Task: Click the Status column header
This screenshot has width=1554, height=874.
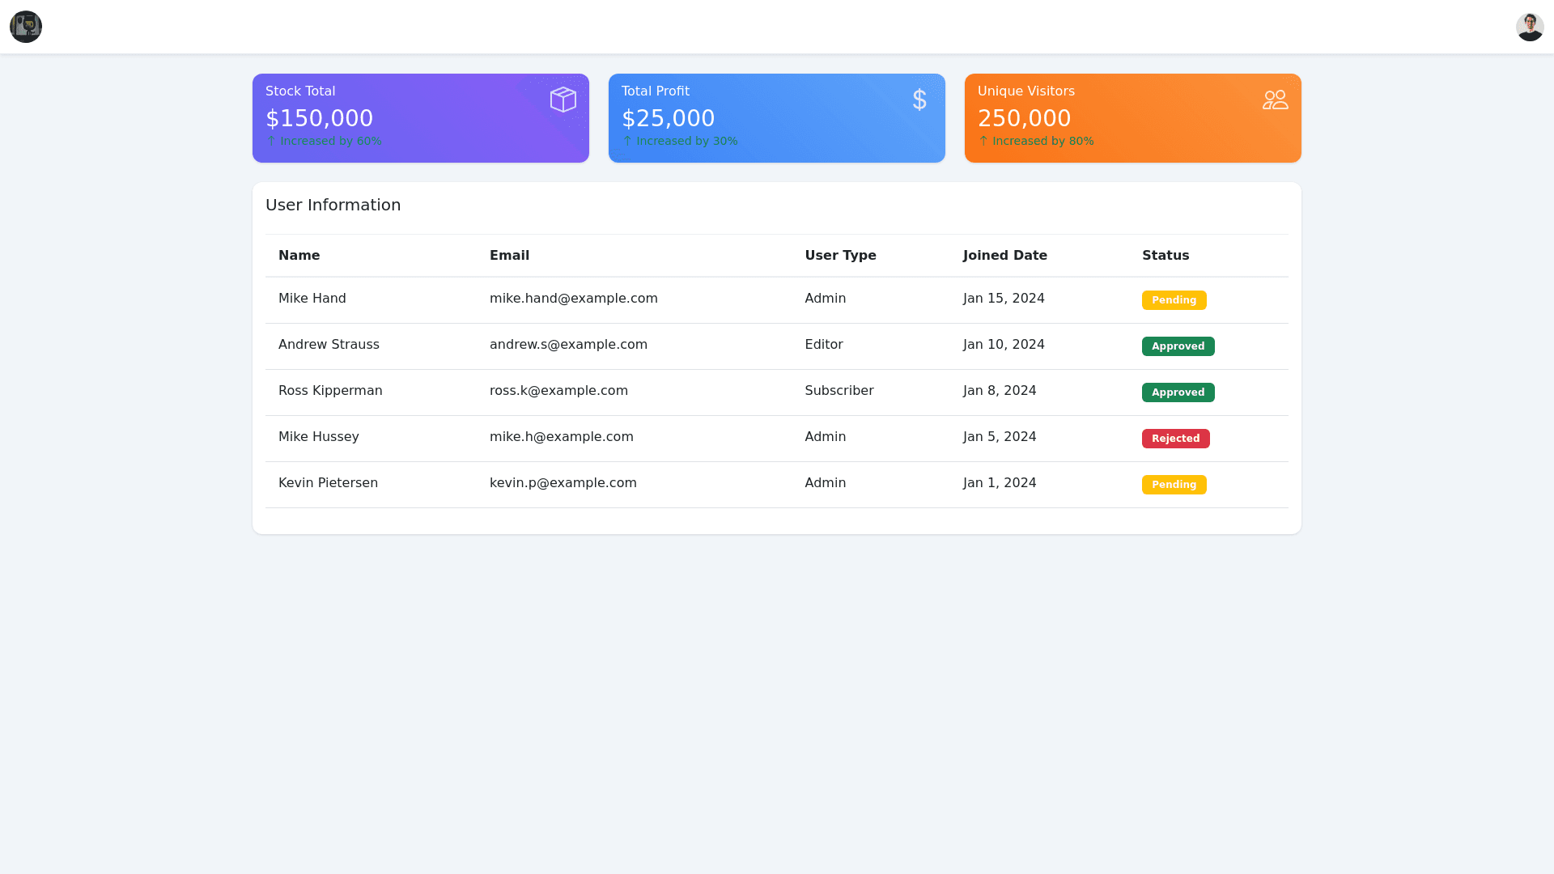Action: tap(1165, 256)
